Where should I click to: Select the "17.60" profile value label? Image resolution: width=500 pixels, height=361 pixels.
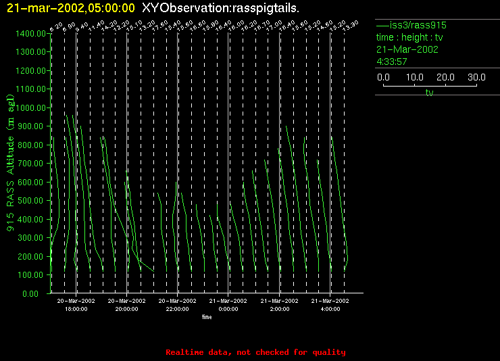(x=159, y=26)
